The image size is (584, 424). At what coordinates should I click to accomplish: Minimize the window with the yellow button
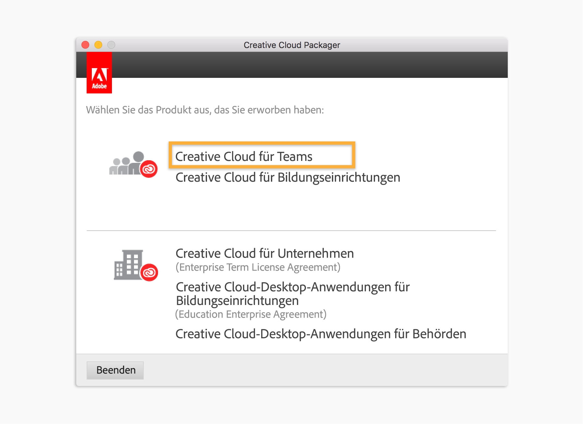[98, 45]
